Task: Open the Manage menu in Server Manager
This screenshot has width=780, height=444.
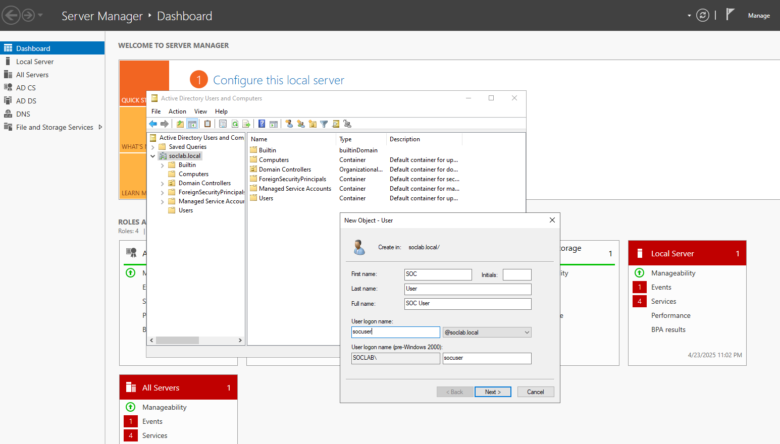Action: 759,16
